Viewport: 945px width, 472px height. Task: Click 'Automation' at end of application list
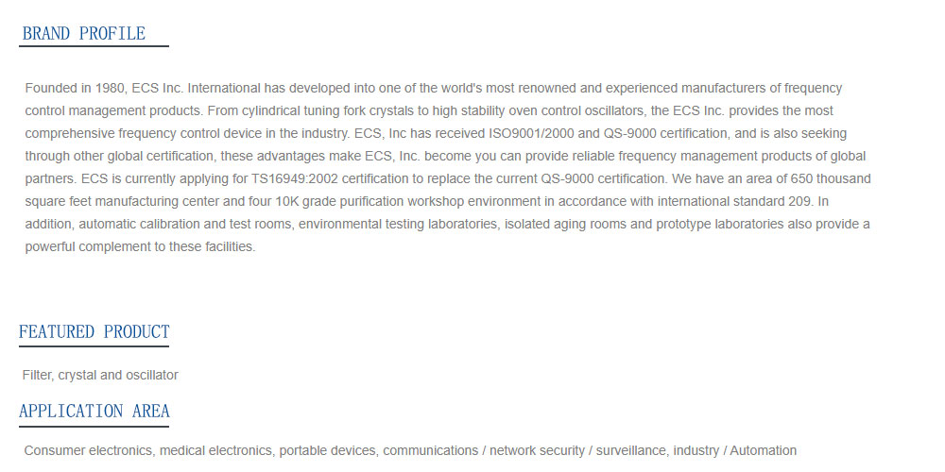[x=763, y=450]
